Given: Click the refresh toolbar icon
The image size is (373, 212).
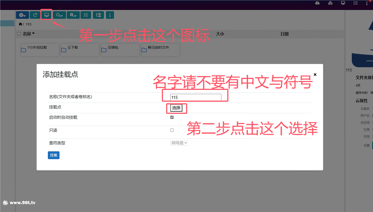Looking at the screenshot, I should [35, 15].
